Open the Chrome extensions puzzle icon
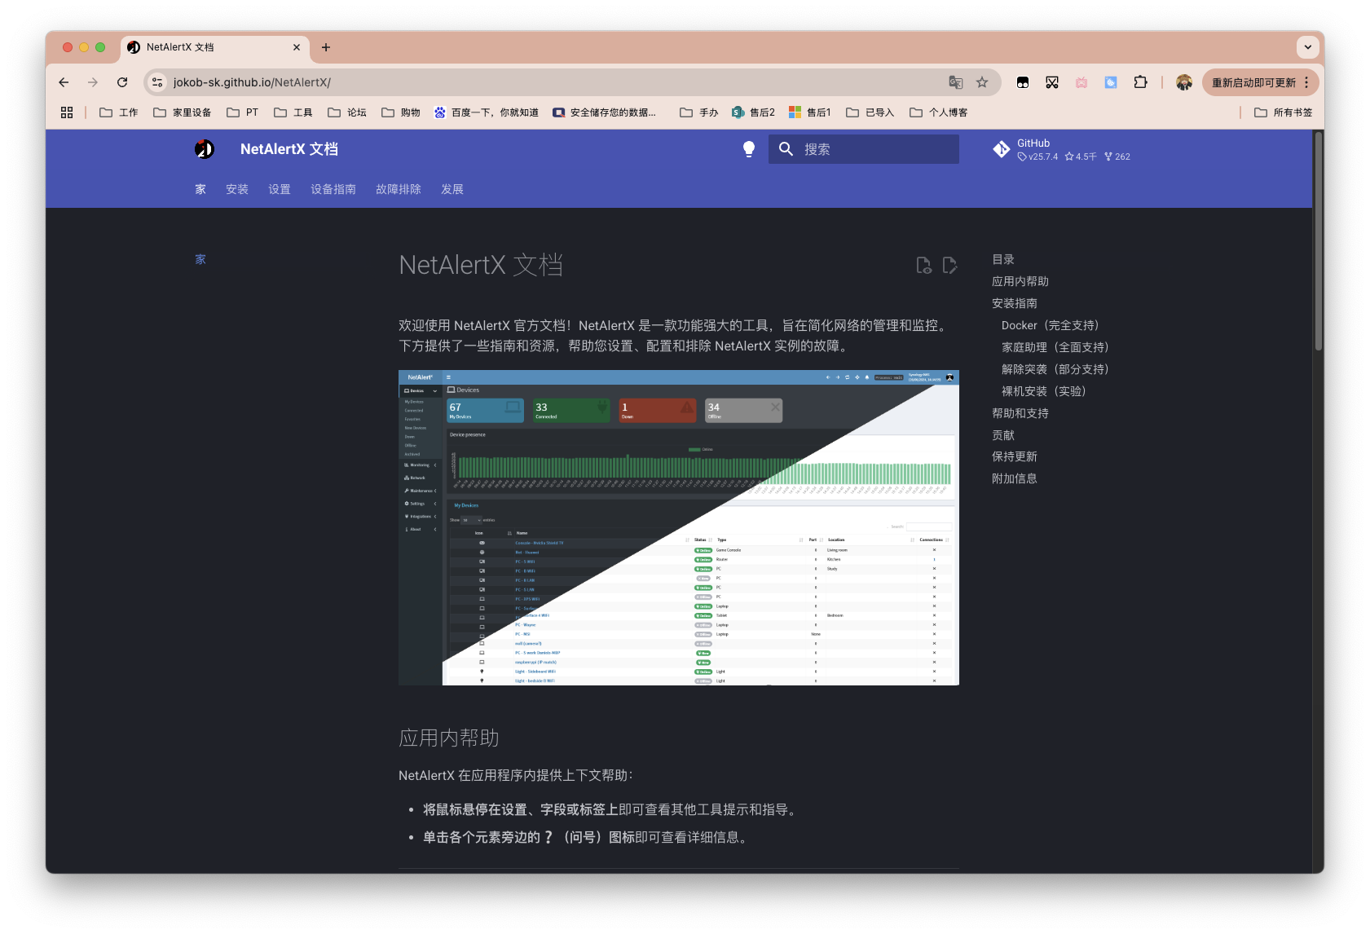This screenshot has width=1370, height=934. pos(1140,82)
